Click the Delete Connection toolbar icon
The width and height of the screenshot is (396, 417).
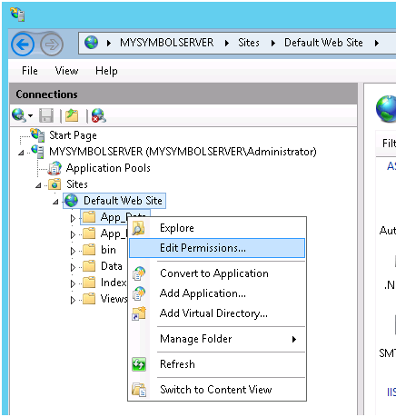[x=99, y=115]
